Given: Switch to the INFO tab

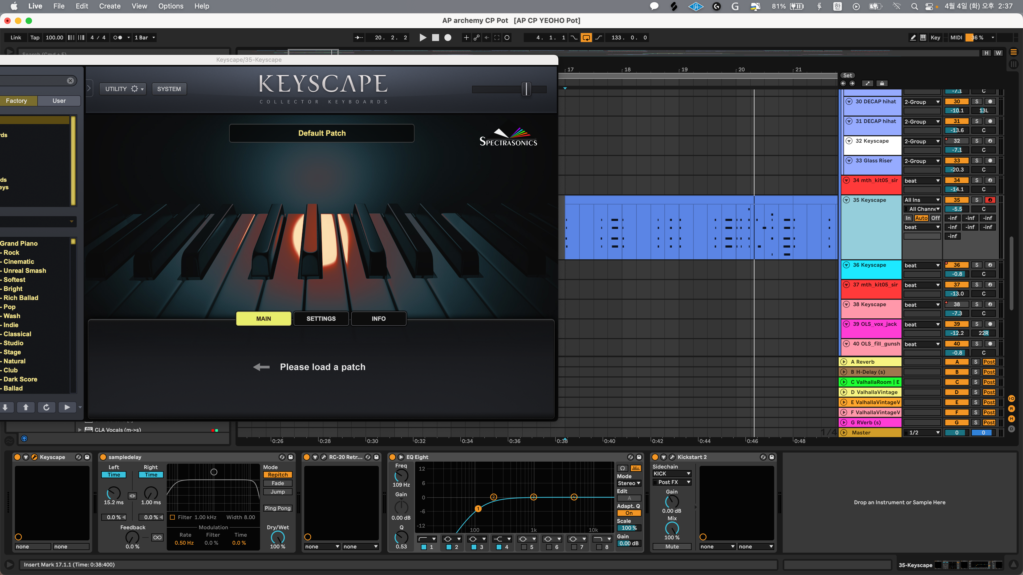Looking at the screenshot, I should 379,319.
